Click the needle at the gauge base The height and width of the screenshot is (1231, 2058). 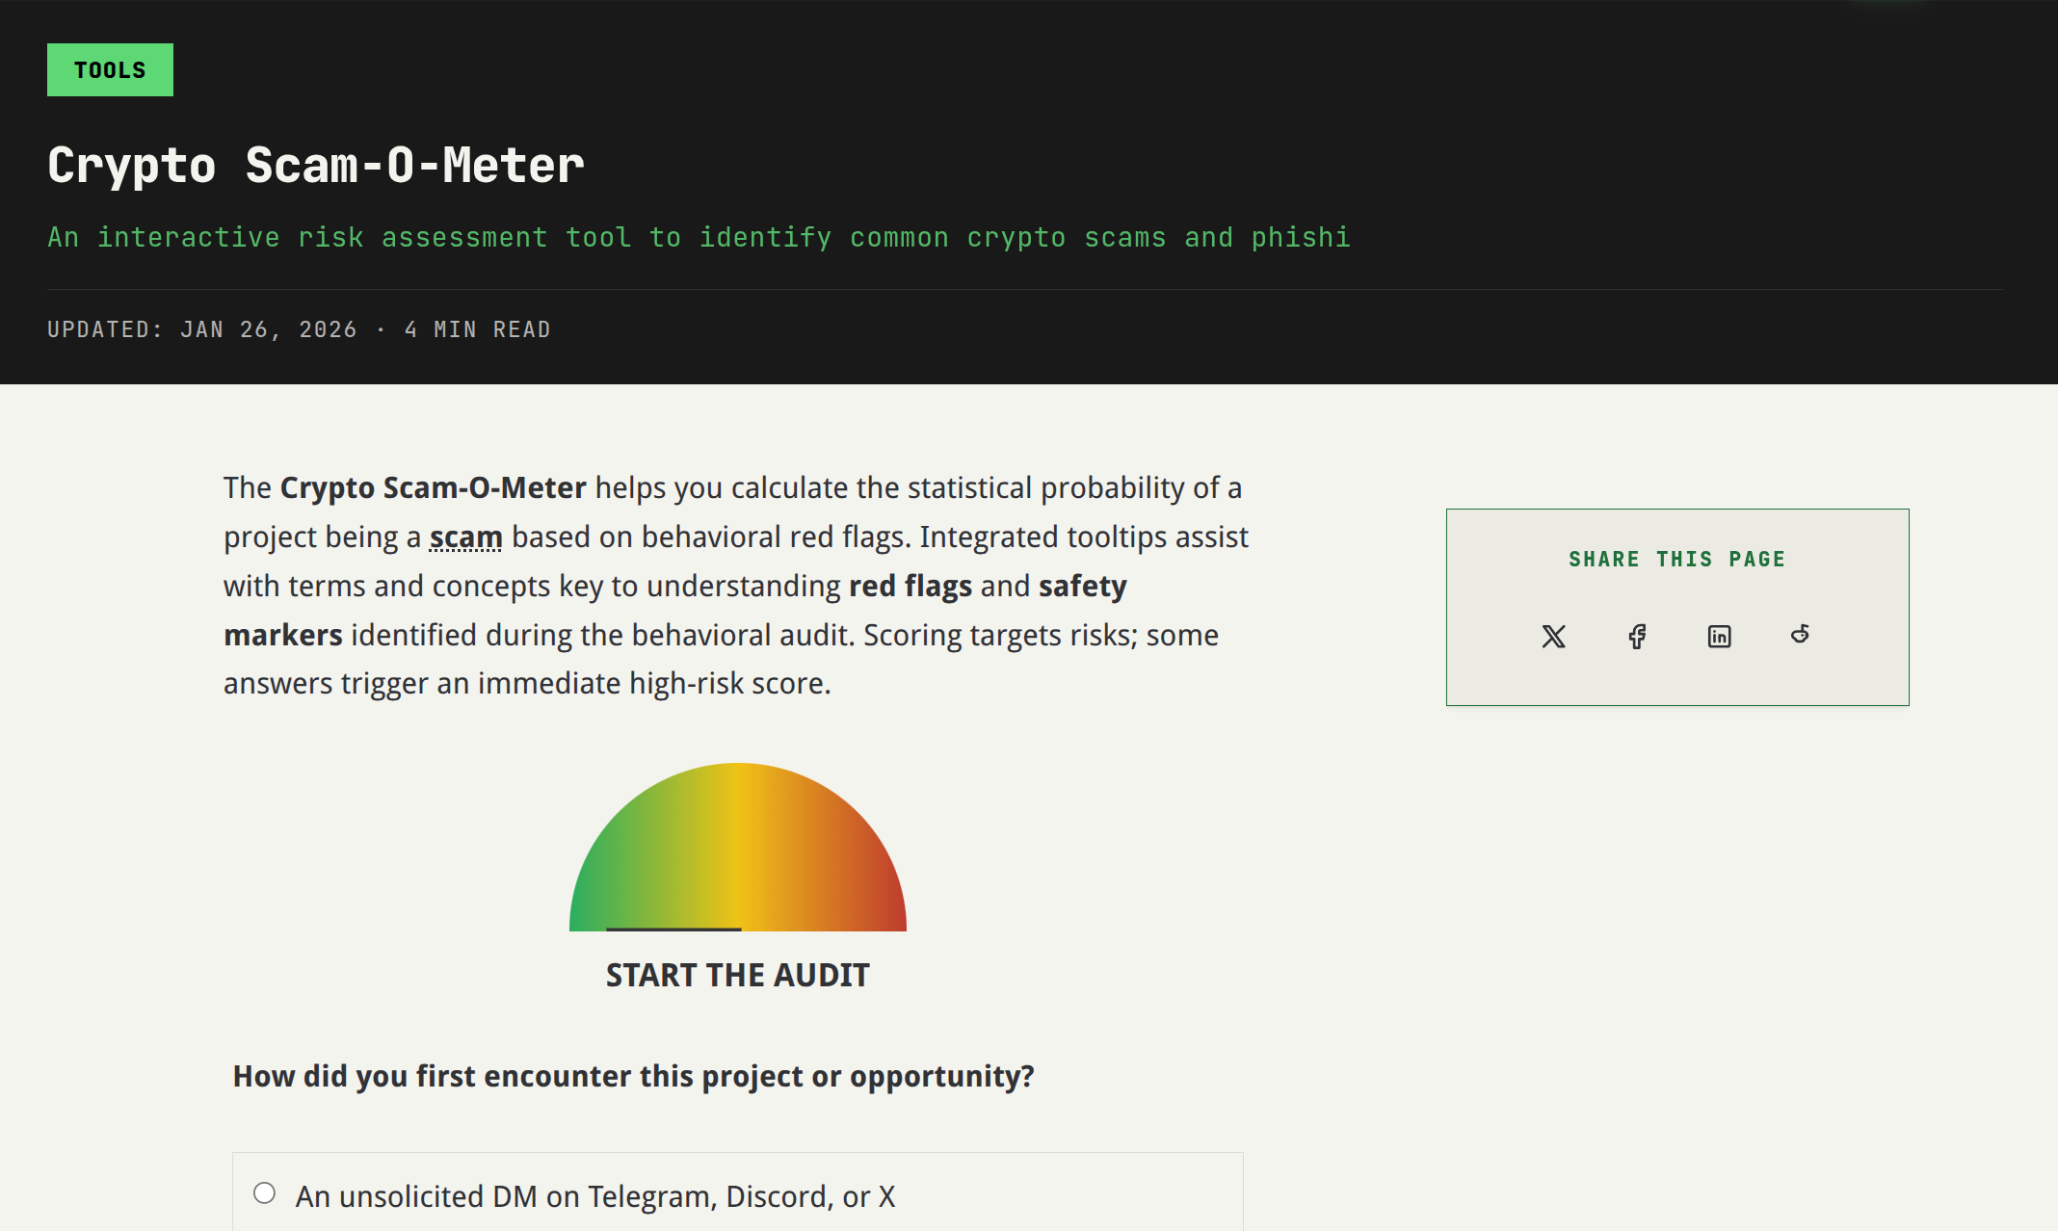pos(674,928)
